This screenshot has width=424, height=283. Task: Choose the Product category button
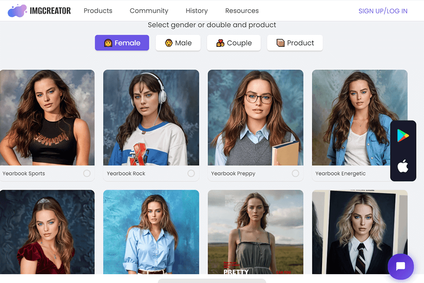(x=295, y=43)
